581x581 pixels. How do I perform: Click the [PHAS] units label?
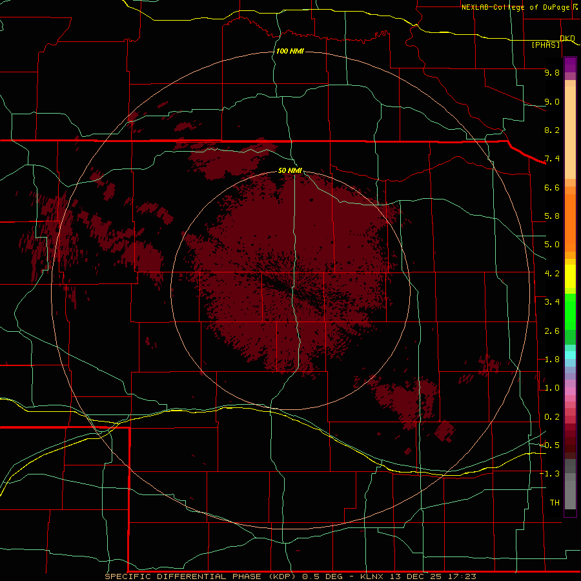point(545,45)
